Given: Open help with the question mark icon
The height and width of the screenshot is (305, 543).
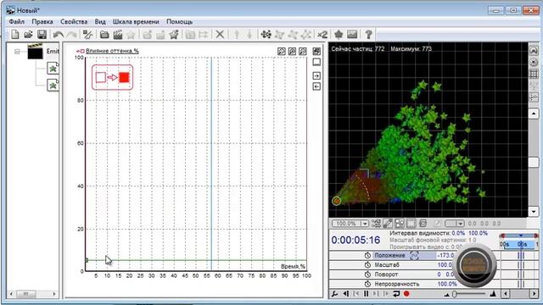Looking at the screenshot, I should click(368, 34).
